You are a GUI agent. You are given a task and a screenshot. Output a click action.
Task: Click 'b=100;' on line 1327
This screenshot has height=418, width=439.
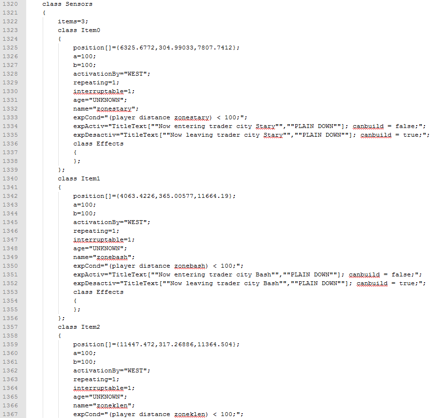pos(84,65)
